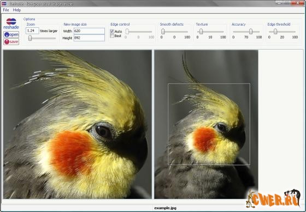
Task: Click the Smooth defects slider handle
Action: click(163, 32)
